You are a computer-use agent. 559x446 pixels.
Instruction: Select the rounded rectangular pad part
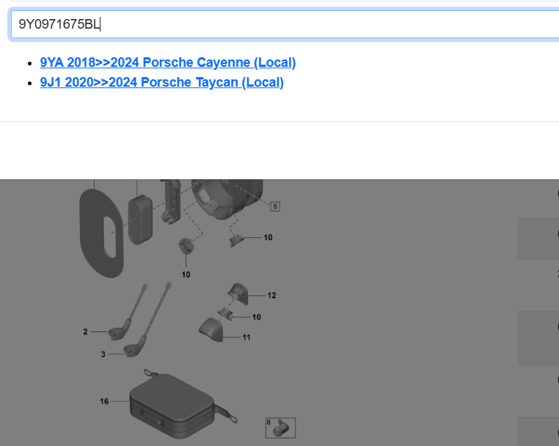pyautogui.click(x=139, y=219)
